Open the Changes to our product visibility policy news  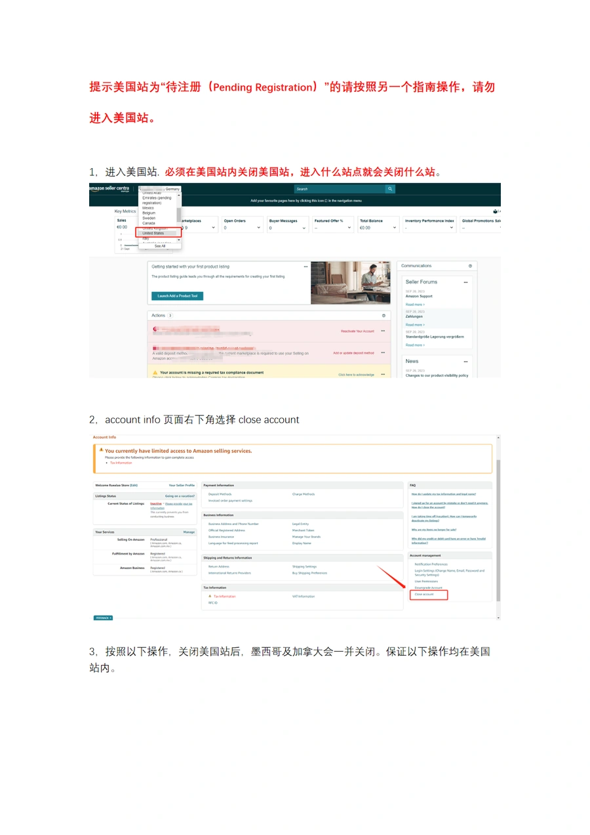[437, 375]
